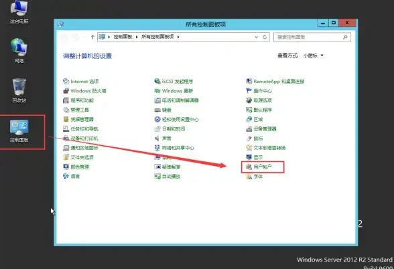The image size is (394, 269).
Task: Open 鼠标 settings item
Action: tap(255, 139)
